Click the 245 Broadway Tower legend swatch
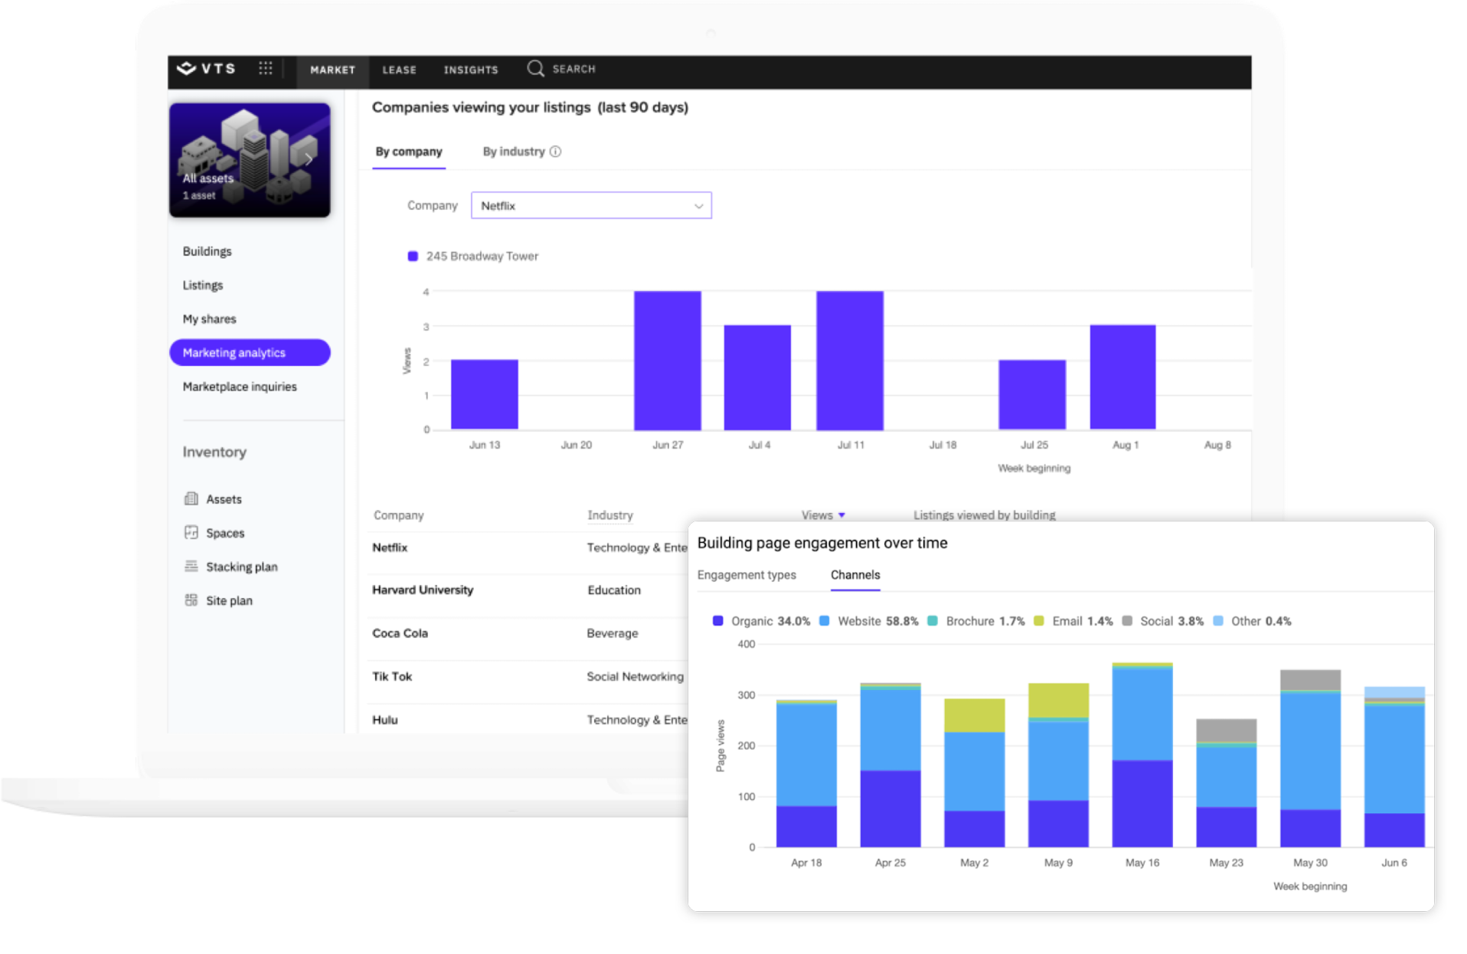The height and width of the screenshot is (954, 1467). [x=413, y=256]
